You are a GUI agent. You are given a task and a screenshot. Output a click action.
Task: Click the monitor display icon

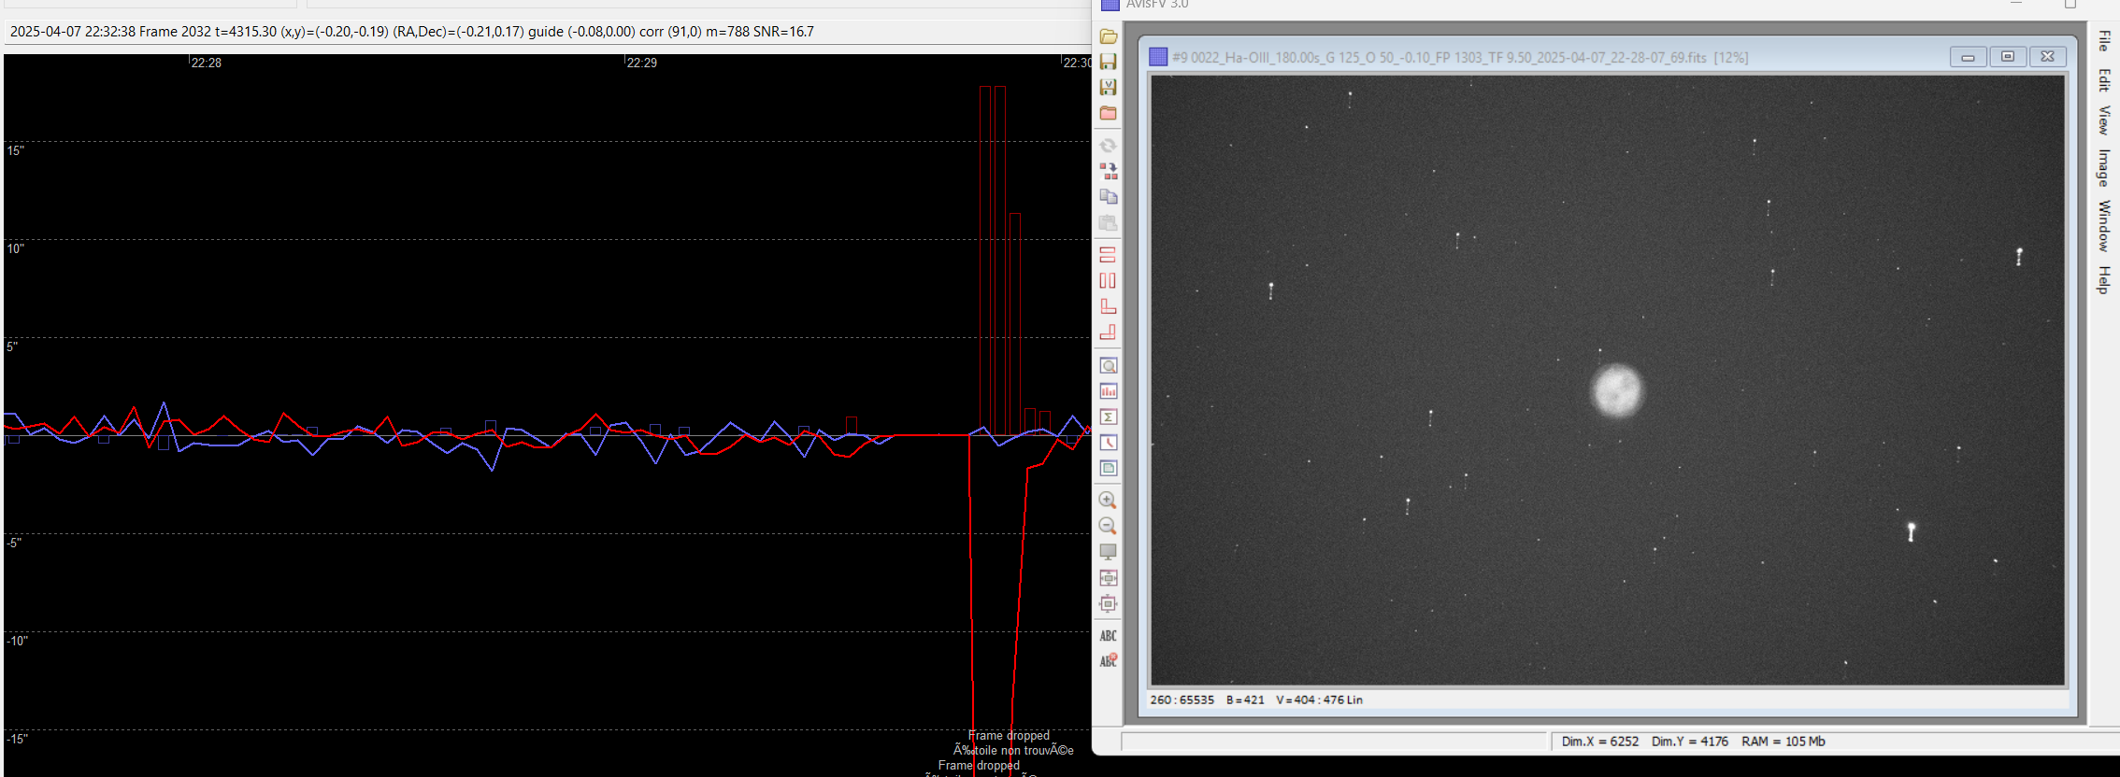(x=1108, y=552)
